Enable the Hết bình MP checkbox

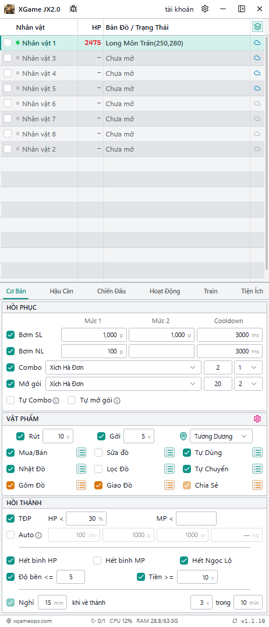coord(97,561)
